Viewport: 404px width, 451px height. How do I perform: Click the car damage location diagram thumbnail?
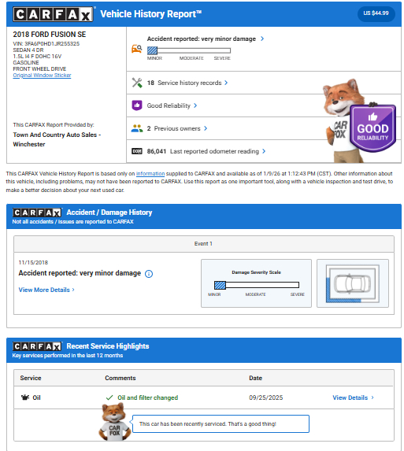[x=353, y=283]
